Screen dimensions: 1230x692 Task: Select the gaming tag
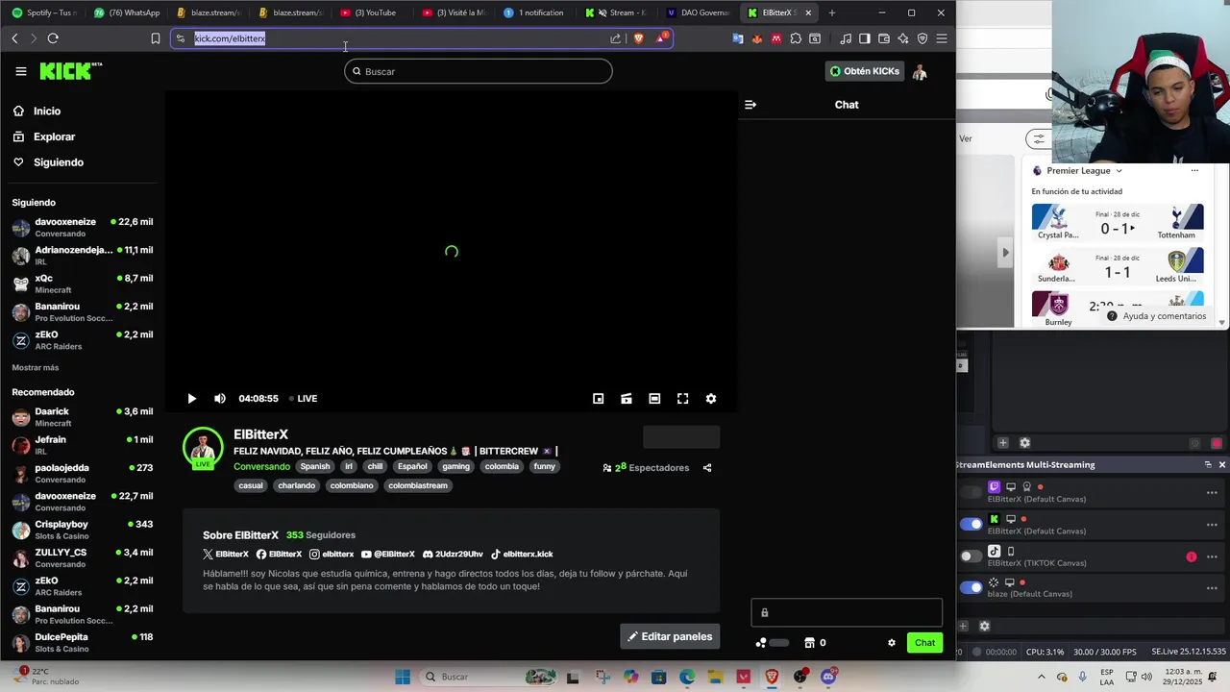point(455,467)
